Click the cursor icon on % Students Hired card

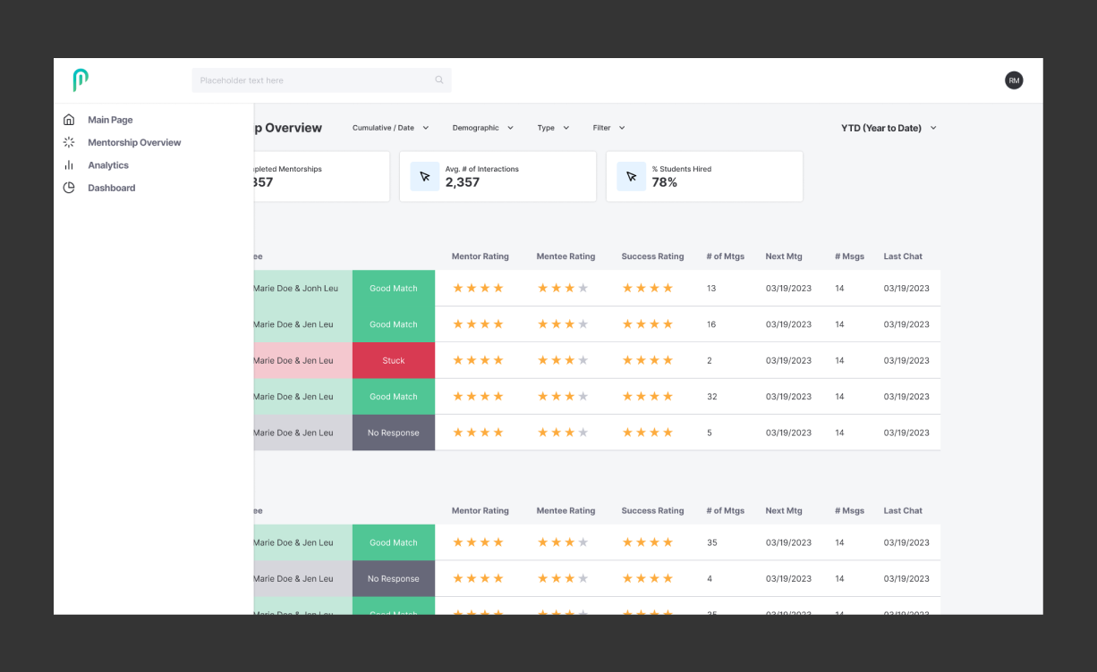pos(631,176)
